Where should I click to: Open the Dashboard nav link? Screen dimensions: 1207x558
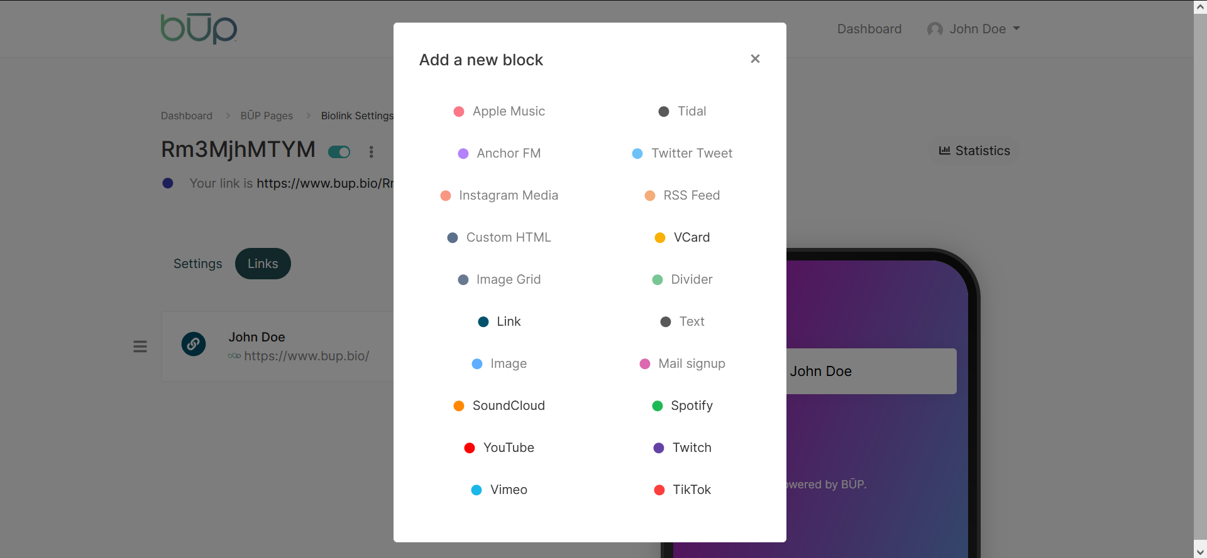[869, 29]
